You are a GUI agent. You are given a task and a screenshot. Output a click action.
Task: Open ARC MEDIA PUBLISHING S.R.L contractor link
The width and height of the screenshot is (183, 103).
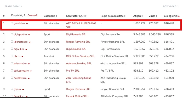click(81, 25)
